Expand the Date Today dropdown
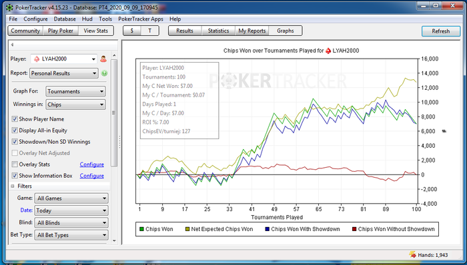This screenshot has height=265, width=467. (x=71, y=210)
